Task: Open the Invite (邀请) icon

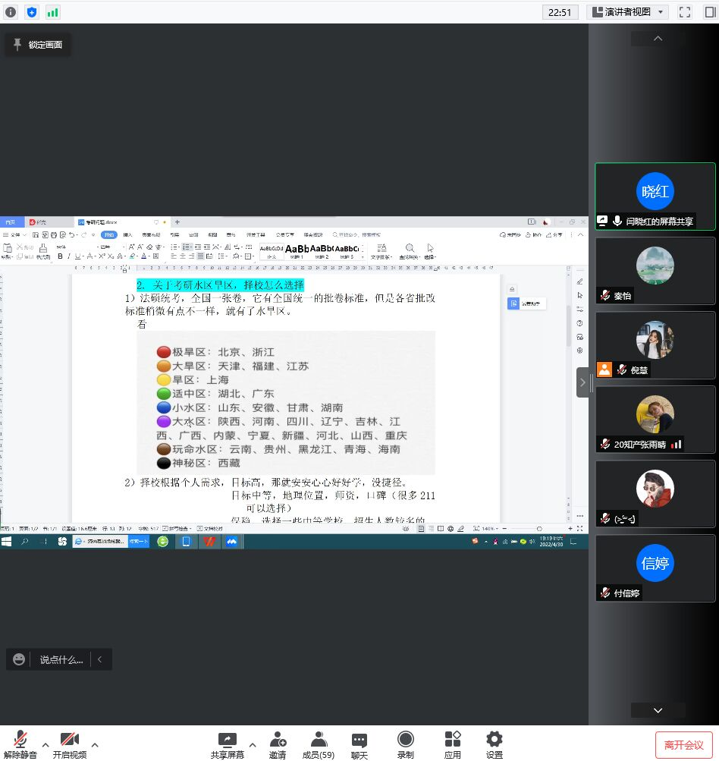Action: pos(278,744)
